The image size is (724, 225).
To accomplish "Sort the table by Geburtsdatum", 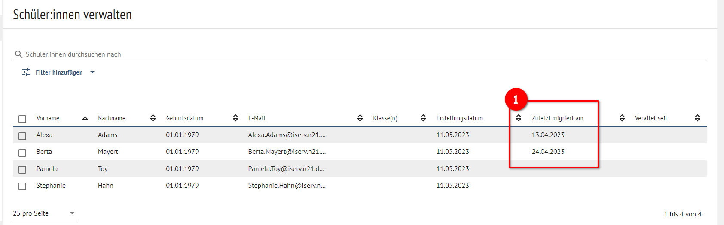I will pyautogui.click(x=235, y=118).
